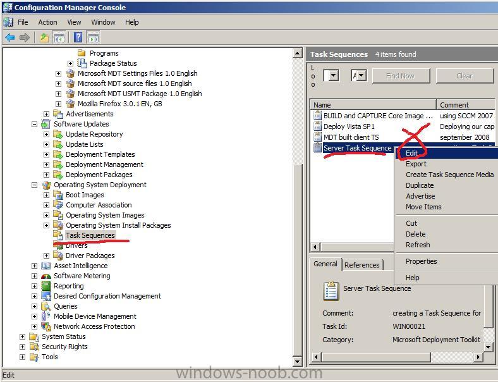Open the first Look for dropdown arrow
Viewport: 498px width, 382px height.
tap(333, 76)
